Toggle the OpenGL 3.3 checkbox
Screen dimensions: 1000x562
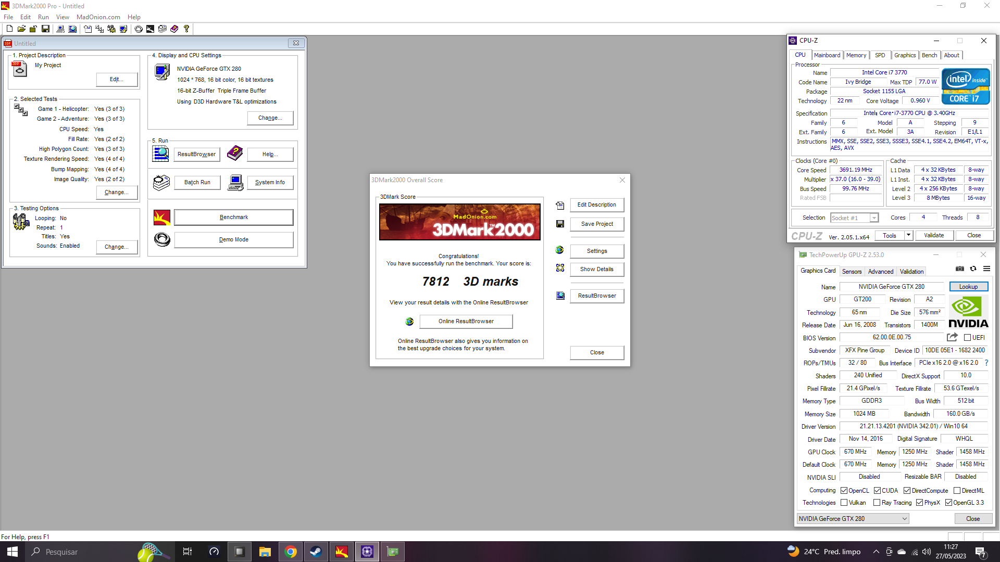click(948, 503)
